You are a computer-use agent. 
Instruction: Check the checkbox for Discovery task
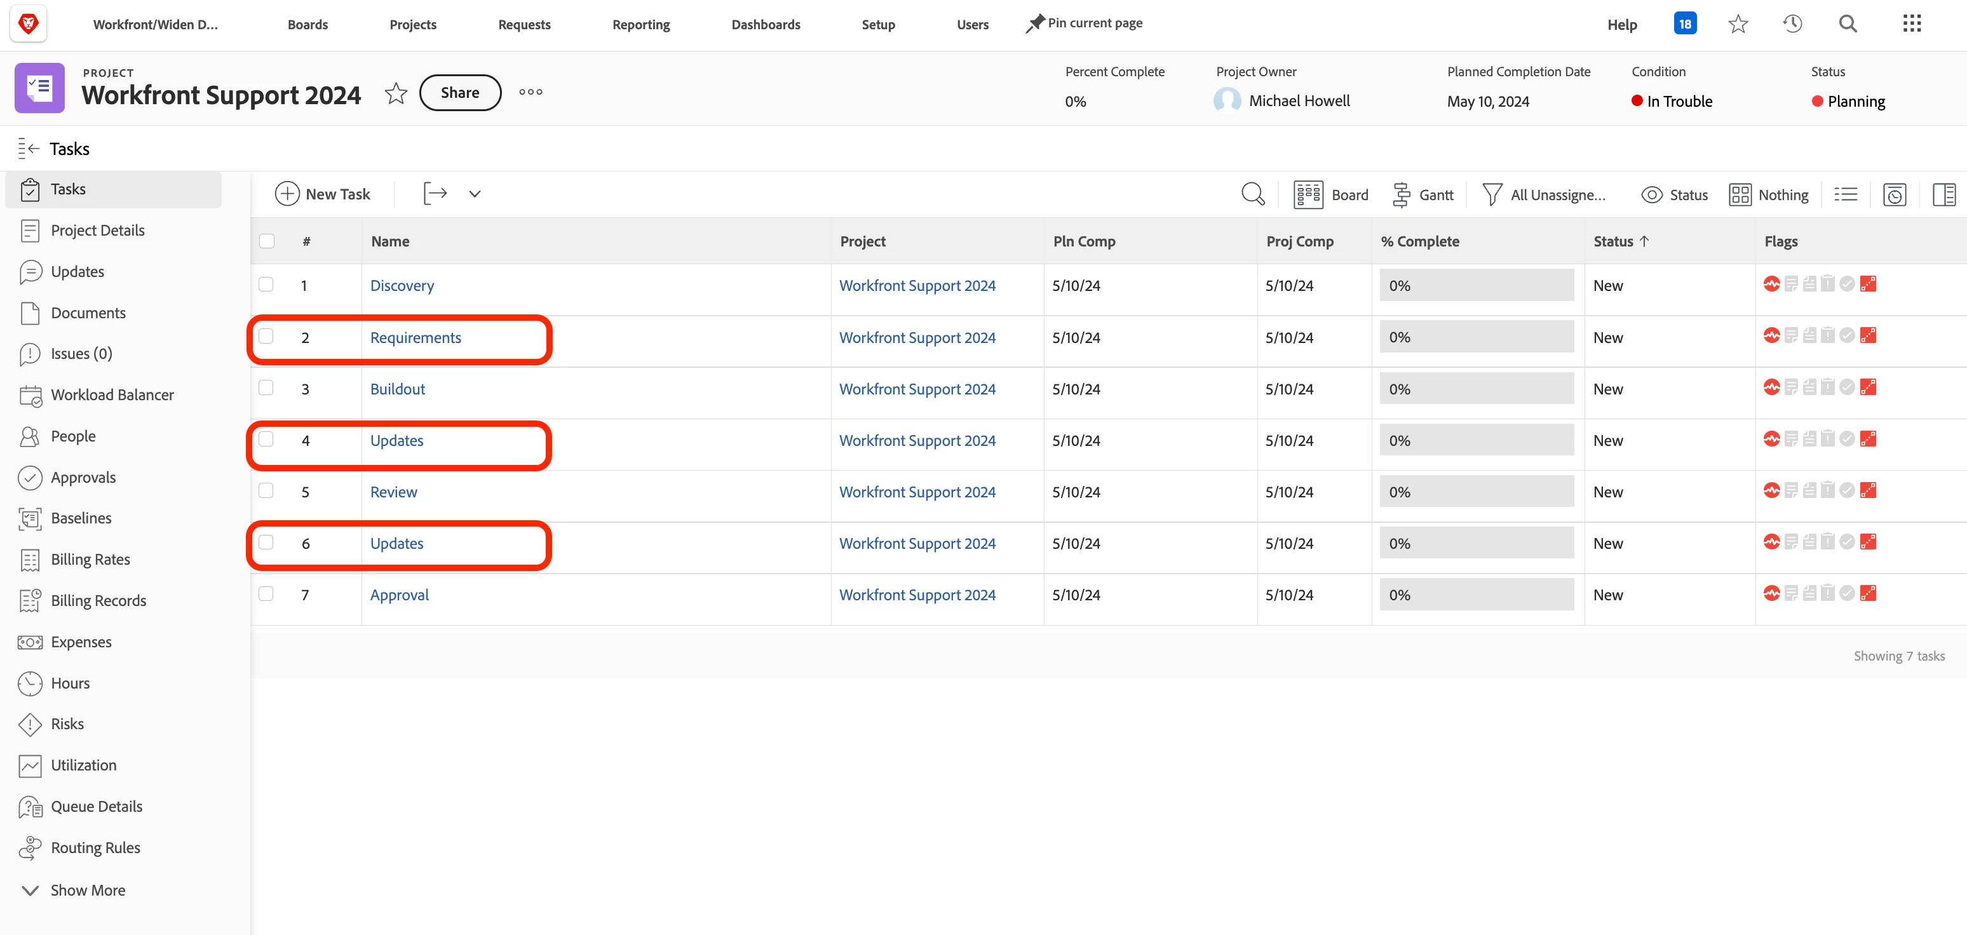(266, 285)
